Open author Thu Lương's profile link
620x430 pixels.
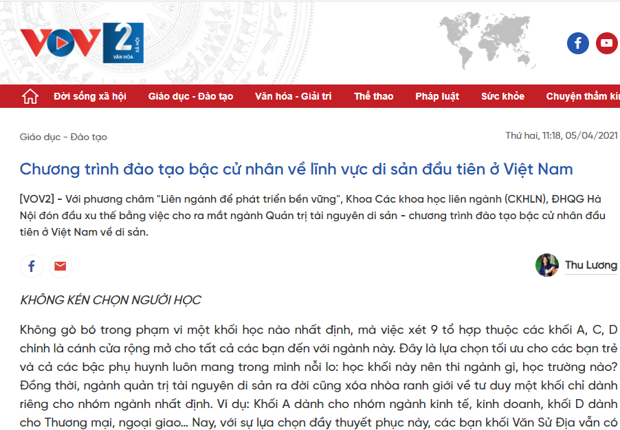[591, 267]
